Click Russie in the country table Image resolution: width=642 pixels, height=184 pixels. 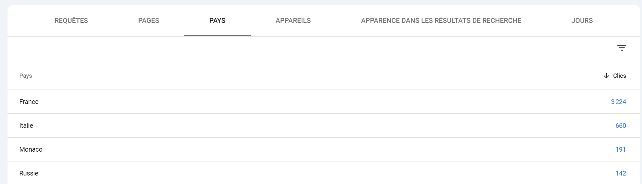pos(29,173)
